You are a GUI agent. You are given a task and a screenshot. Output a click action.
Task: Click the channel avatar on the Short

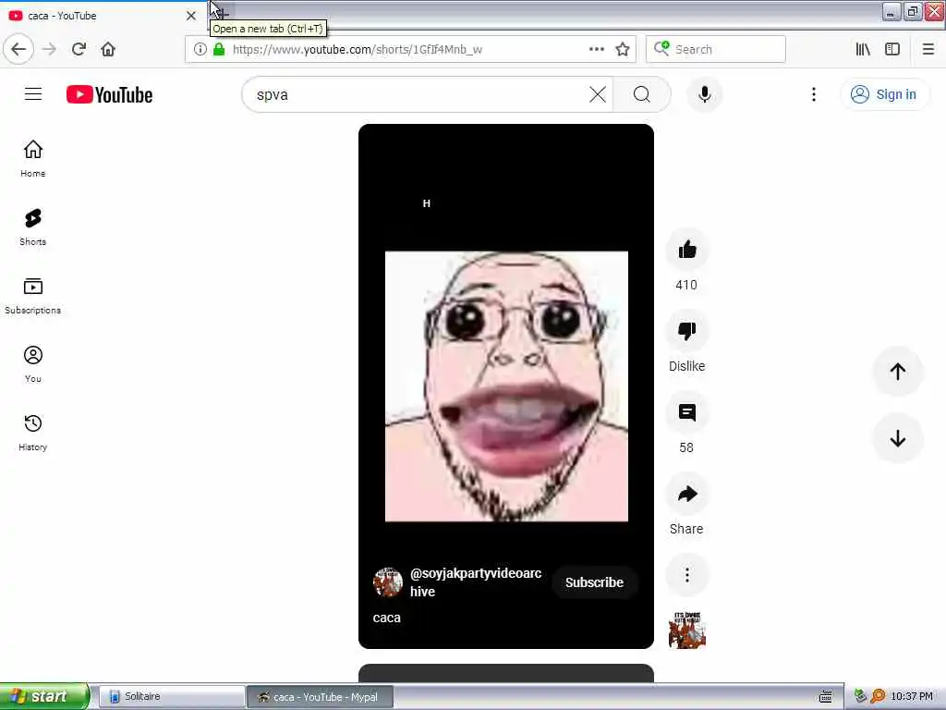(388, 582)
